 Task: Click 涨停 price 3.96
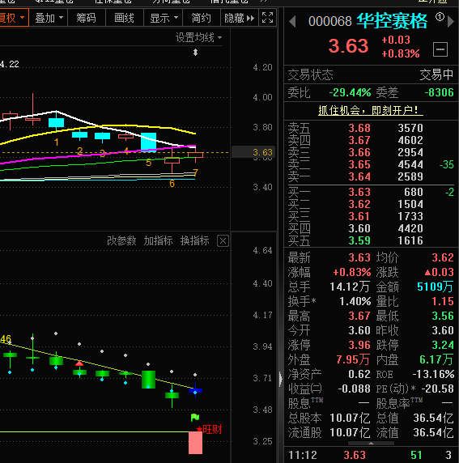(x=359, y=345)
